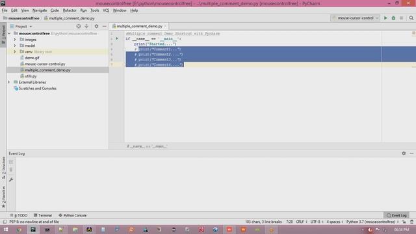Open the Project view dropdown
The width and height of the screenshot is (416, 234).
tap(21, 27)
